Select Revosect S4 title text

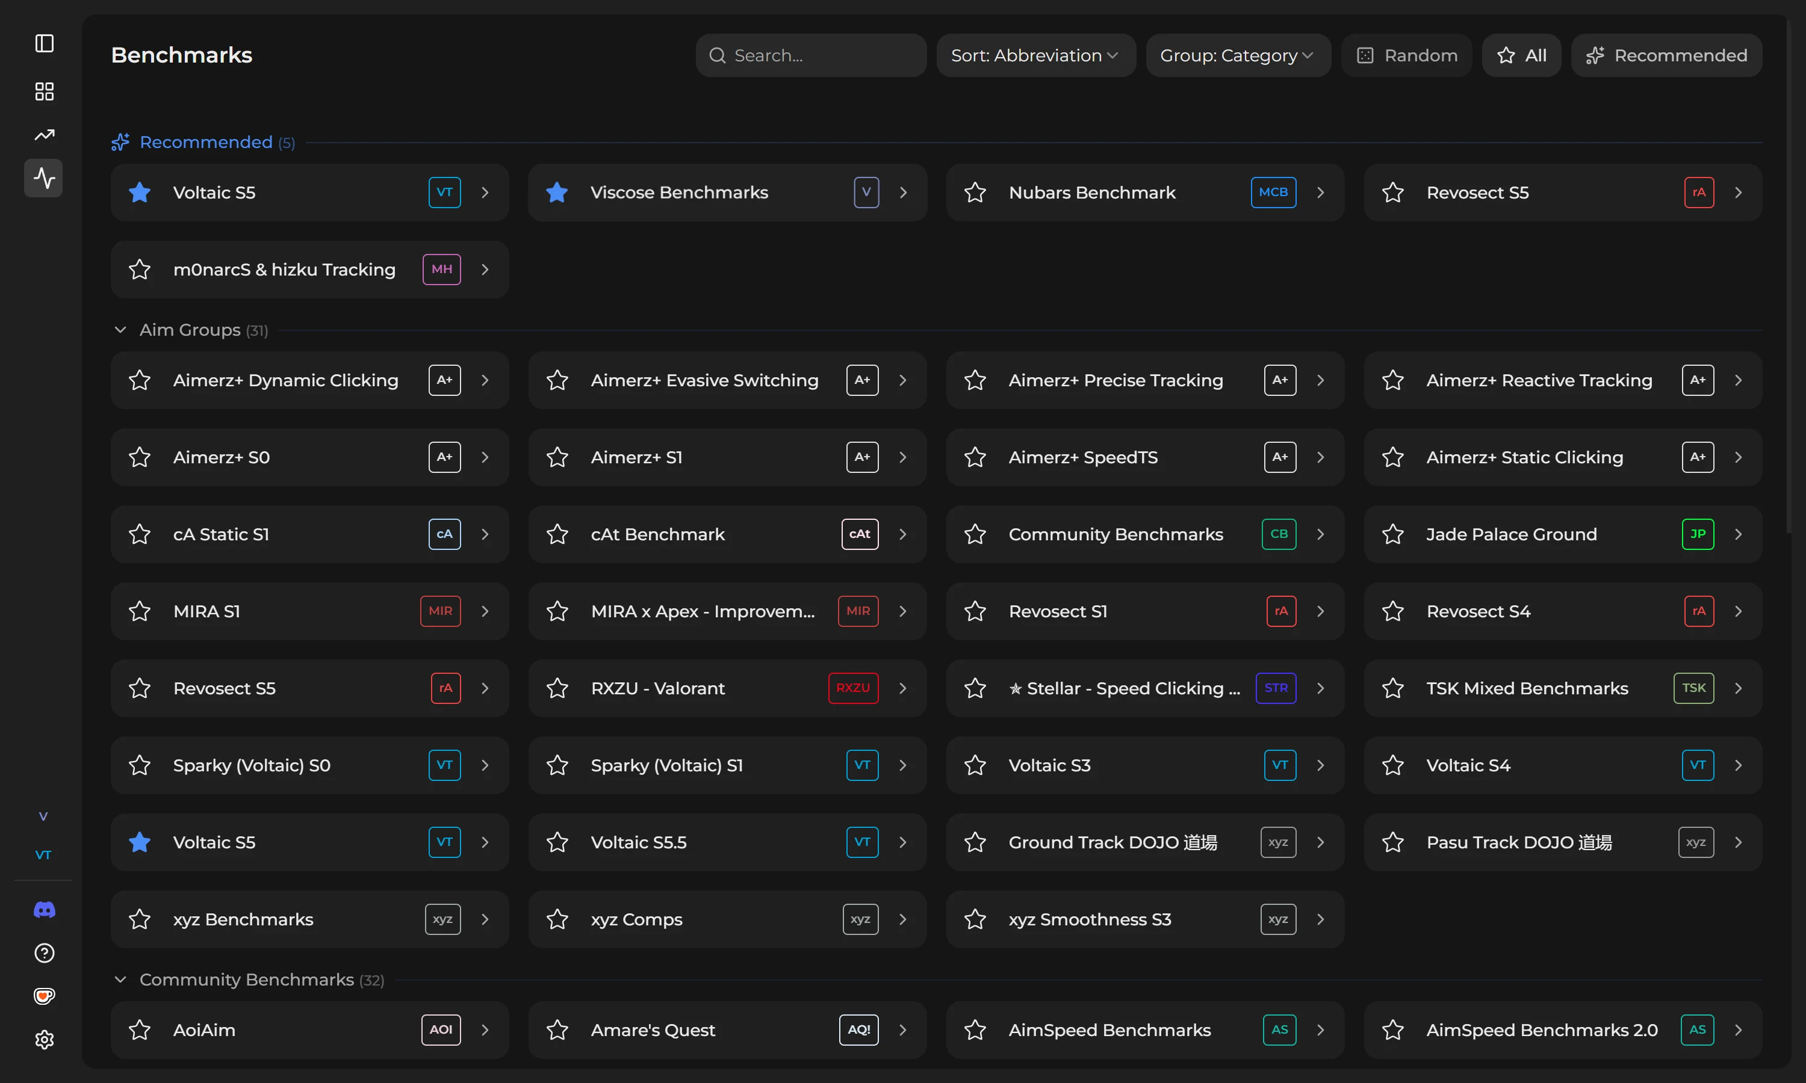1479,611
